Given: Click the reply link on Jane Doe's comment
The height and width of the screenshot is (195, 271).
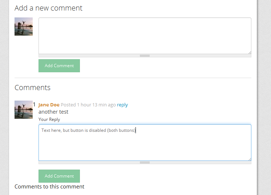Looking at the screenshot, I should coord(122,105).
